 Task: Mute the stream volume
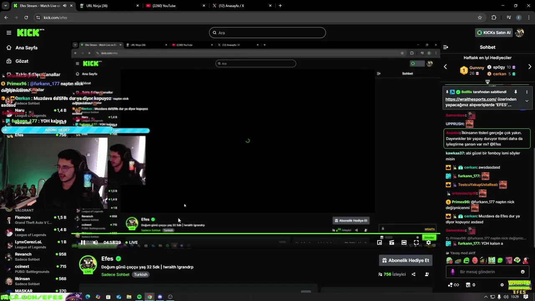pyautogui.click(x=95, y=242)
